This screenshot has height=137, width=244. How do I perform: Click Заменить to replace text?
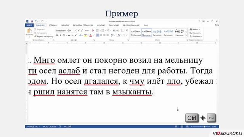coord(195,33)
